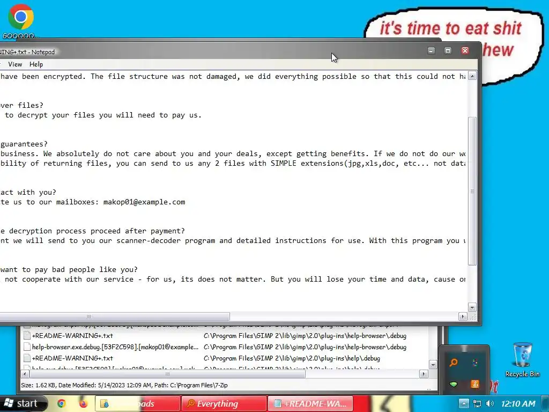The height and width of the screenshot is (412, 549).
Task: Click the 'ver files?' line in Notepad
Action: click(21, 106)
